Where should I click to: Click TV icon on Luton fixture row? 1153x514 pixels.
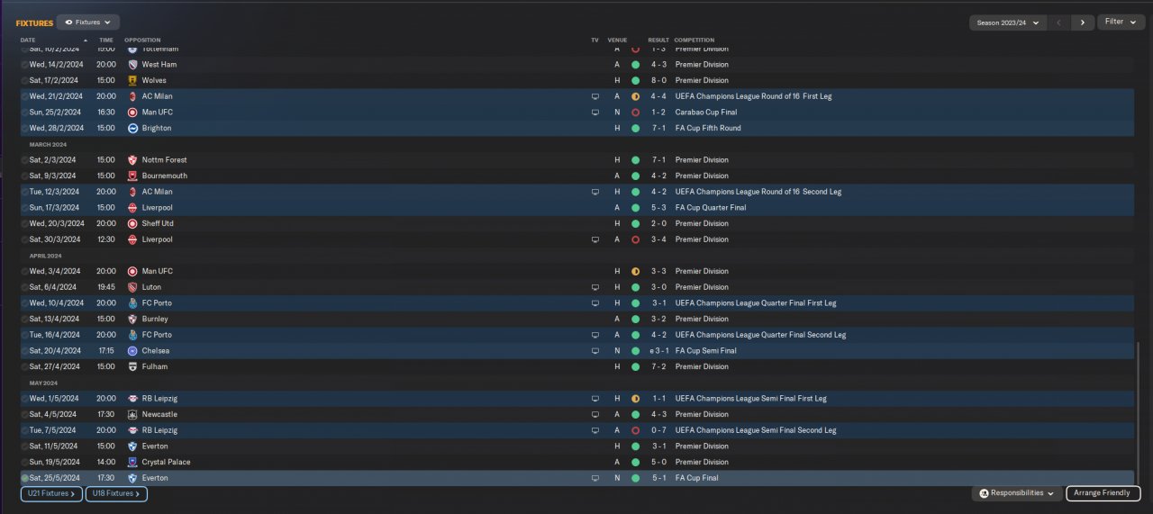595,287
